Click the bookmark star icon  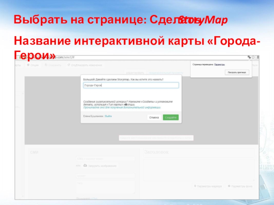253,57
